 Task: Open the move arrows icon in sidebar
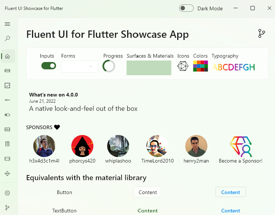click(7, 174)
